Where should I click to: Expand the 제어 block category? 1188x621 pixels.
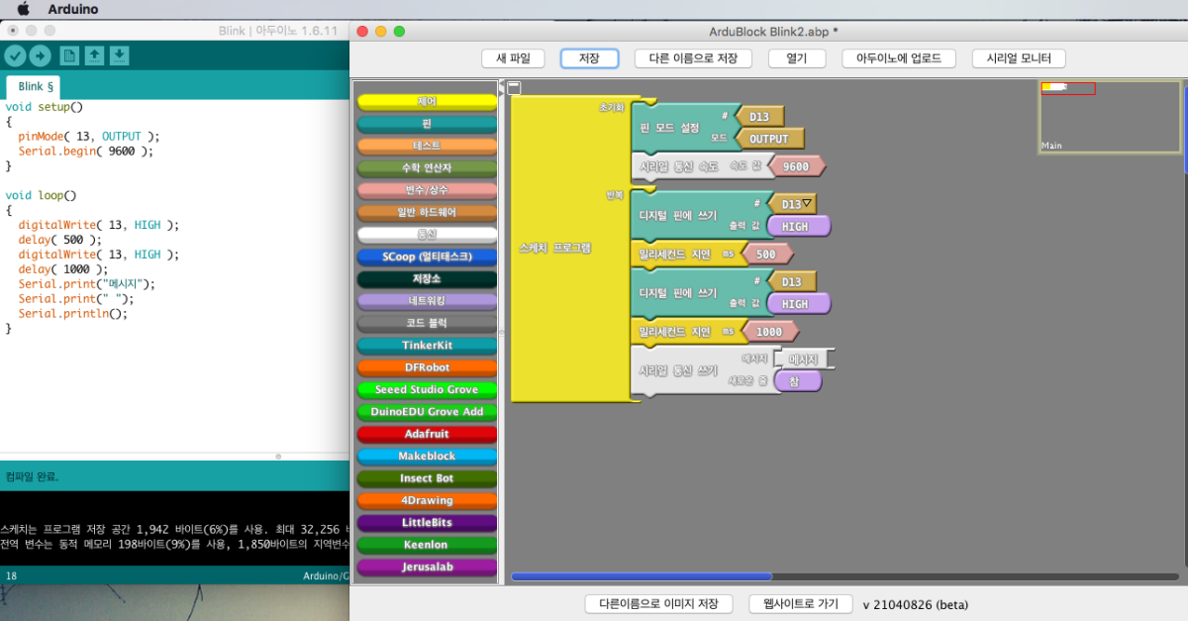pyautogui.click(x=427, y=102)
